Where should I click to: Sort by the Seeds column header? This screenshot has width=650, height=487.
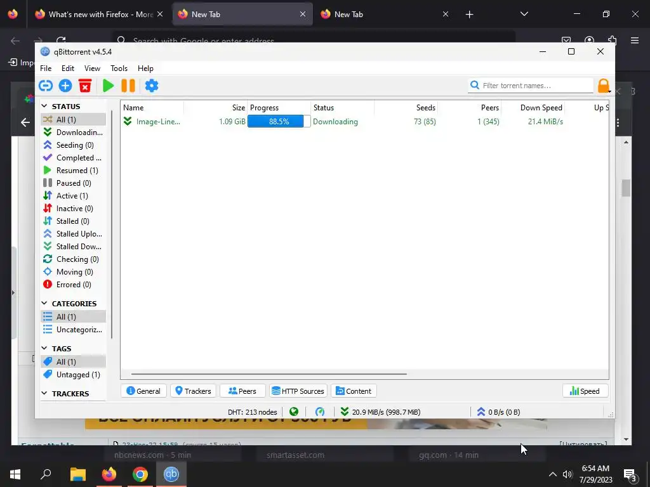click(x=406, y=108)
